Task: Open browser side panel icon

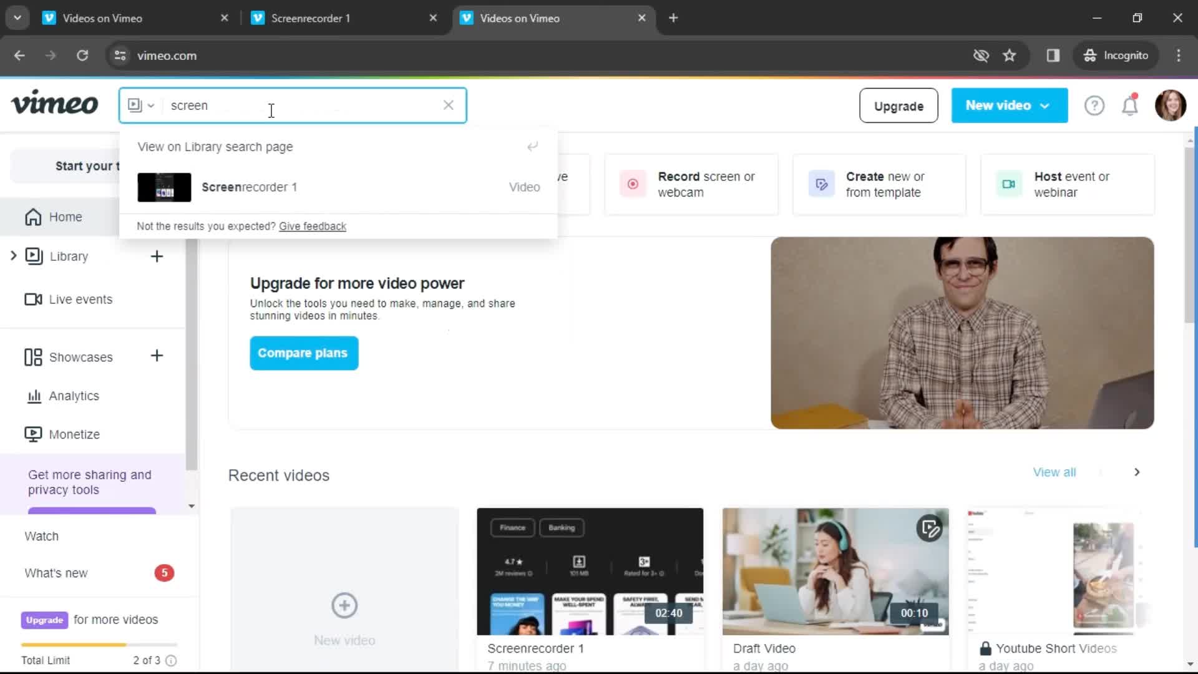Action: (x=1053, y=56)
